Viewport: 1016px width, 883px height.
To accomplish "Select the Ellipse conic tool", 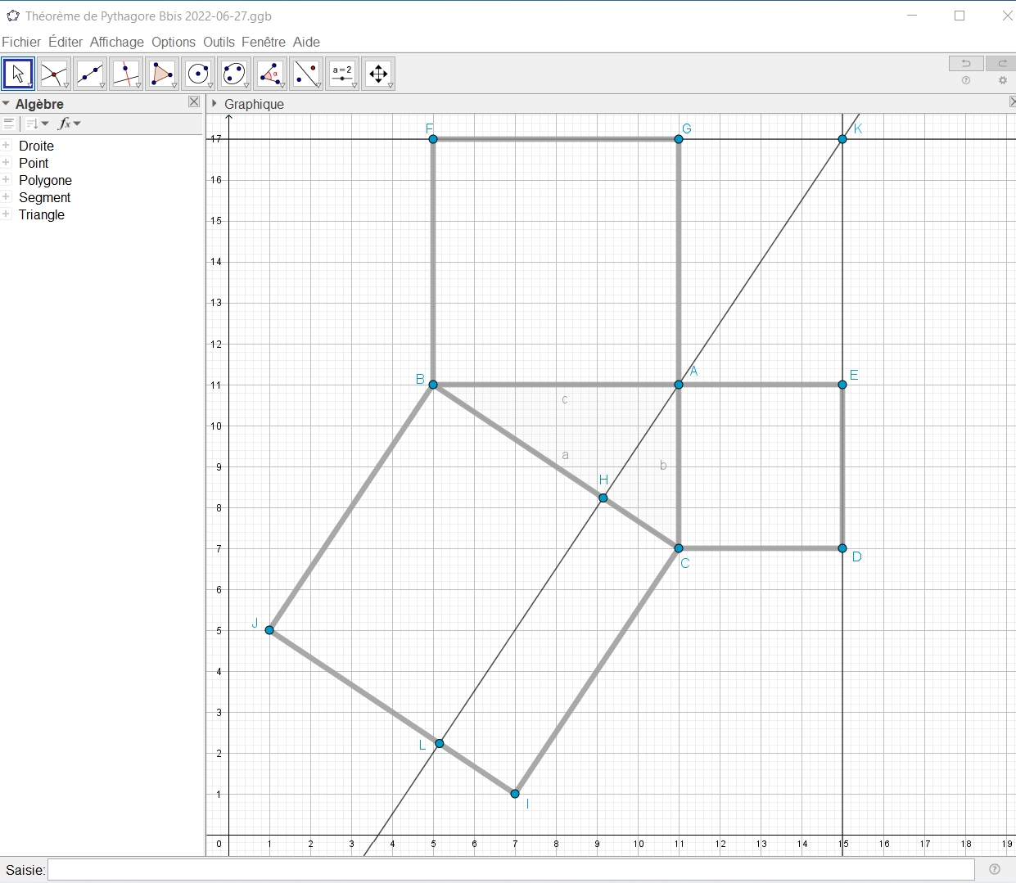I will point(234,74).
